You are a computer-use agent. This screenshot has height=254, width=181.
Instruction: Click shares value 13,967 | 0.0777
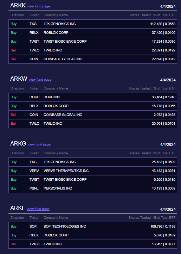[163, 244]
